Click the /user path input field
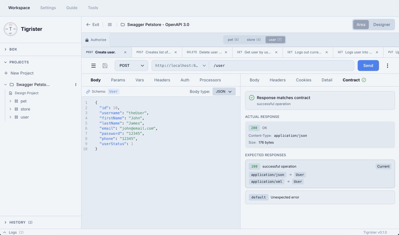Viewport: 399px width, 235px height. pos(281,66)
